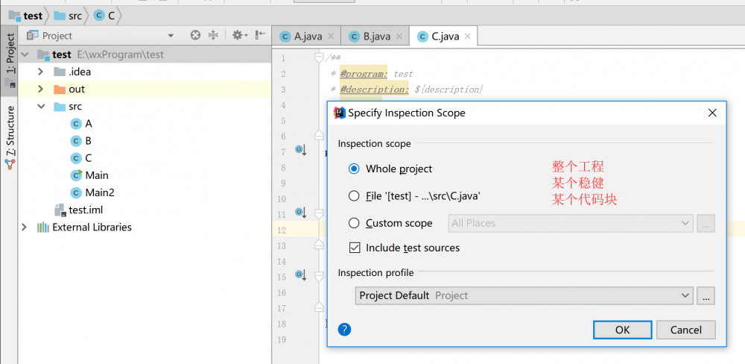The image size is (745, 364).
Task: Click the collapse all icon in Project panel
Action: point(214,35)
